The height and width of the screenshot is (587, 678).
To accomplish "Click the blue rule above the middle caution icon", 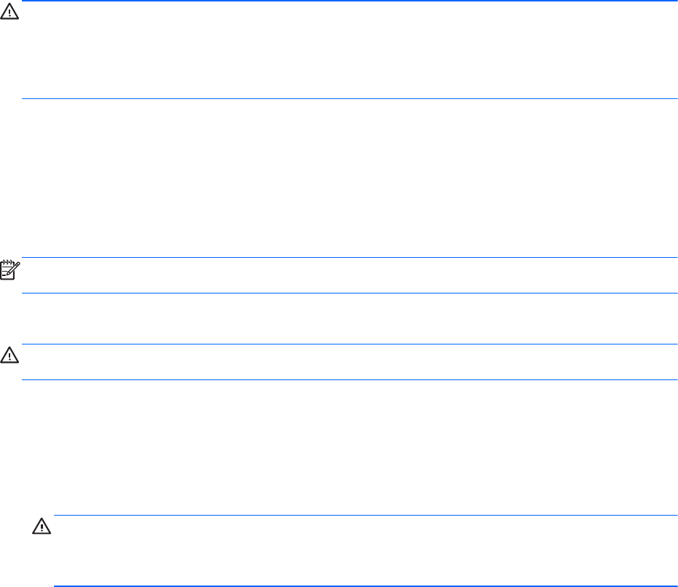I will [348, 344].
